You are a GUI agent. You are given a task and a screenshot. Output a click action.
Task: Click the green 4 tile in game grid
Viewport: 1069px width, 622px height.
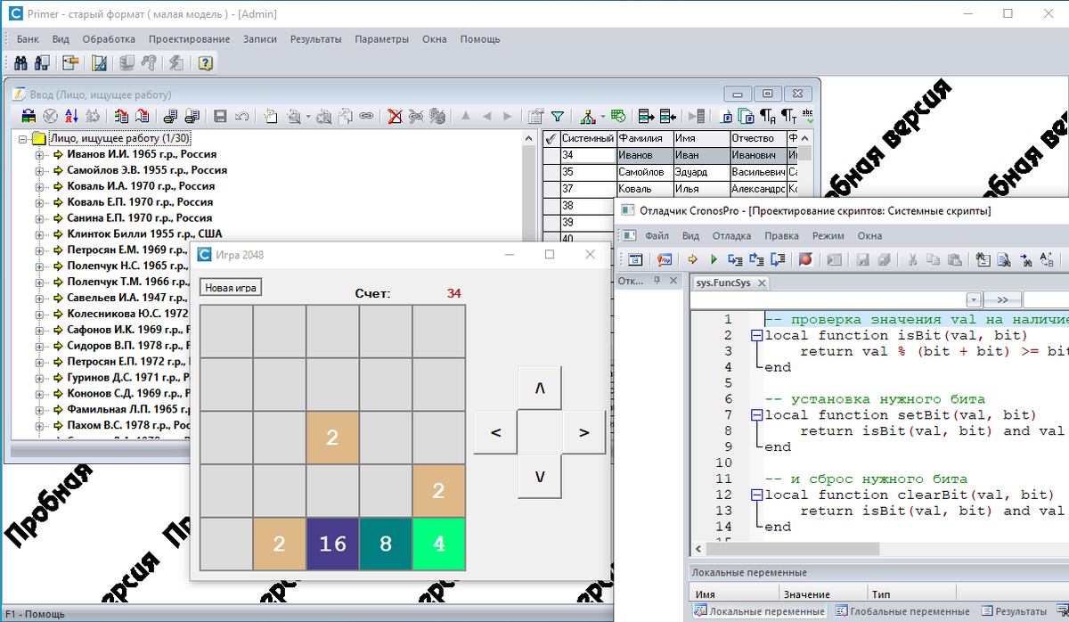tap(438, 544)
